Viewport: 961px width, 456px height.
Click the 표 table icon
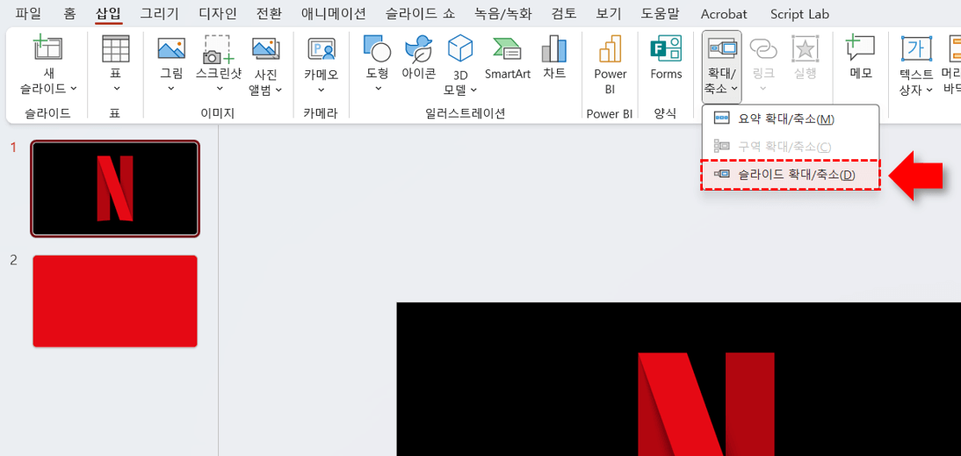[x=116, y=48]
